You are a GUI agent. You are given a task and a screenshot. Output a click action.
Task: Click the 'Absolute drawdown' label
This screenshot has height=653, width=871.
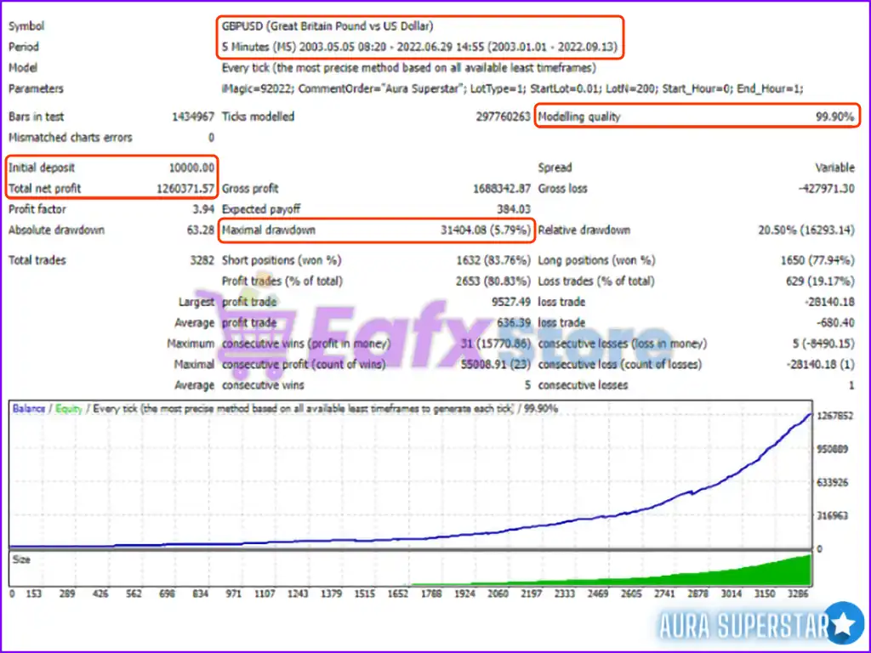tap(56, 230)
